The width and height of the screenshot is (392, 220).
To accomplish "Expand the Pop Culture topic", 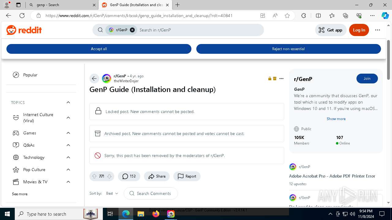I will point(68,170).
